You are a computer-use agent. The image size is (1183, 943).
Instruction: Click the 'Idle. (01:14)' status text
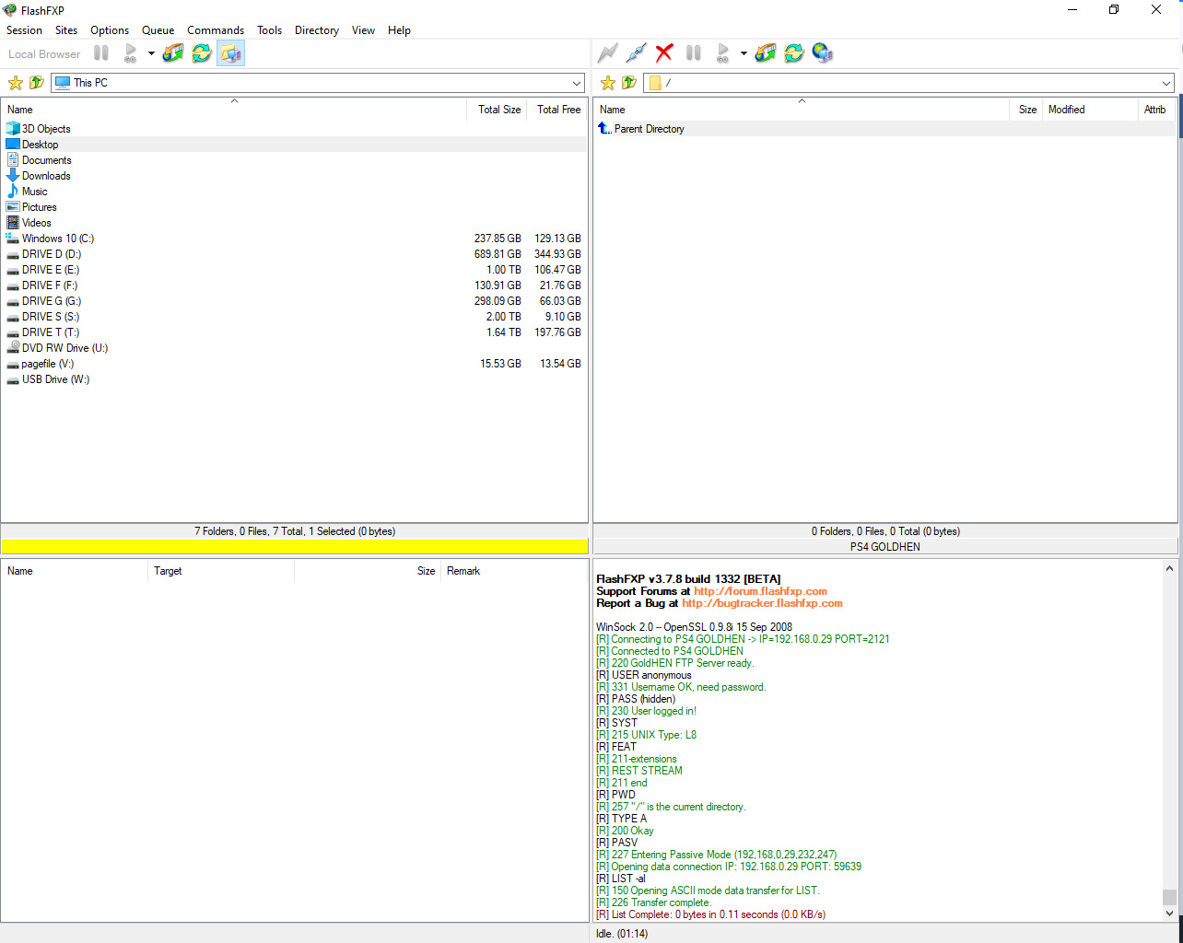point(624,934)
